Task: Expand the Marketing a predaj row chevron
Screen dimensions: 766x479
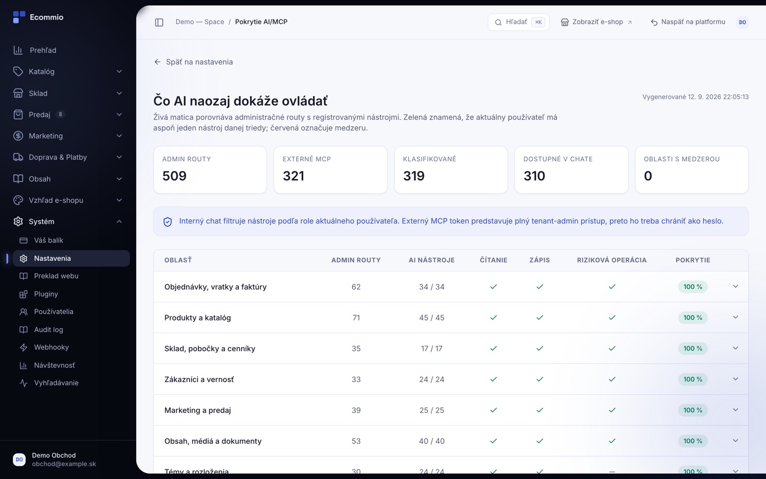Action: pyautogui.click(x=735, y=410)
